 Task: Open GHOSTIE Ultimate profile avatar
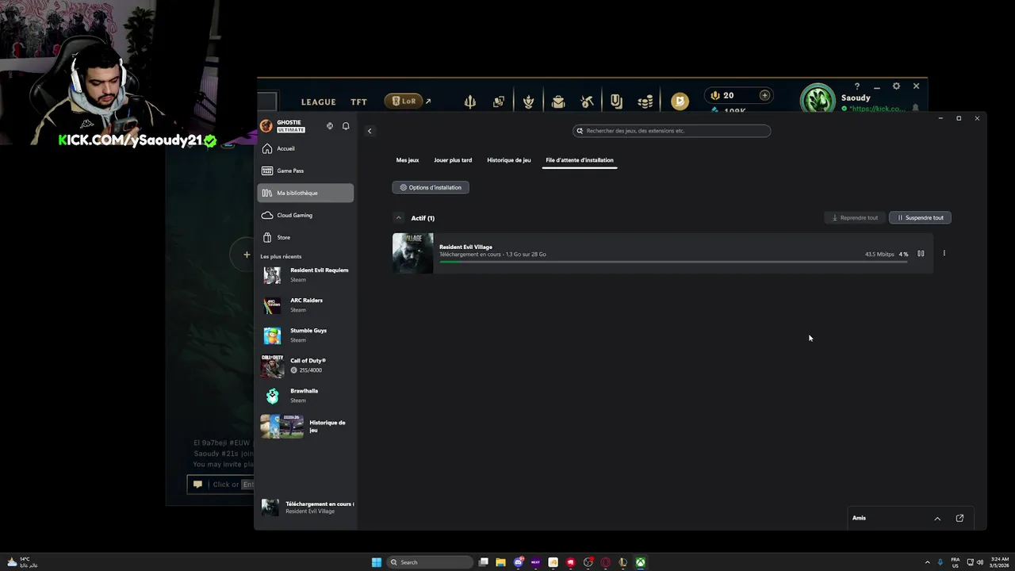pyautogui.click(x=266, y=126)
